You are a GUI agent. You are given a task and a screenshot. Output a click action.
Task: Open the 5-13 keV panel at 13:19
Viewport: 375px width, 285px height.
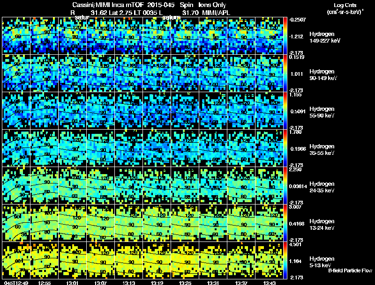pos(157,260)
